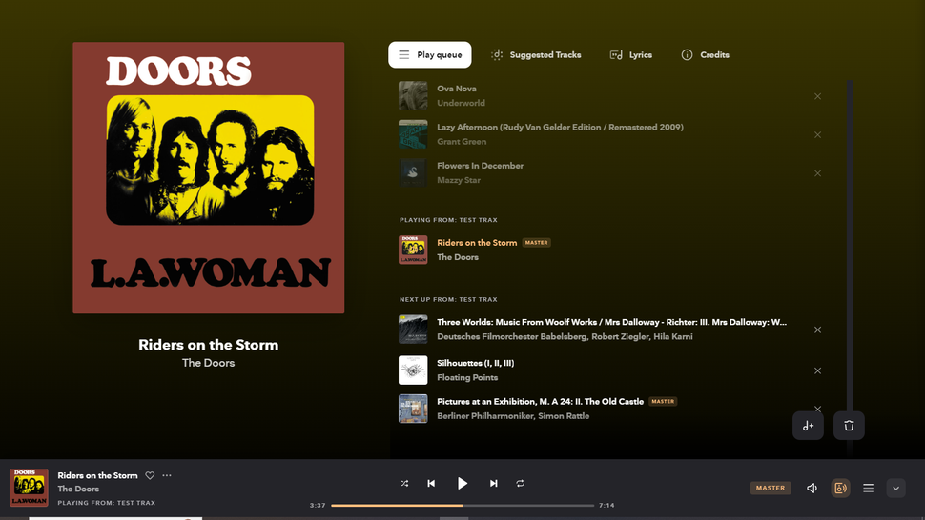
Task: Click Pictures at an Exhibition album thumbnail
Action: (x=413, y=409)
